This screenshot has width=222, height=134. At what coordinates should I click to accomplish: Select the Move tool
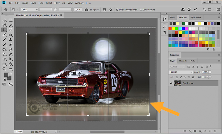click(x=4, y=20)
